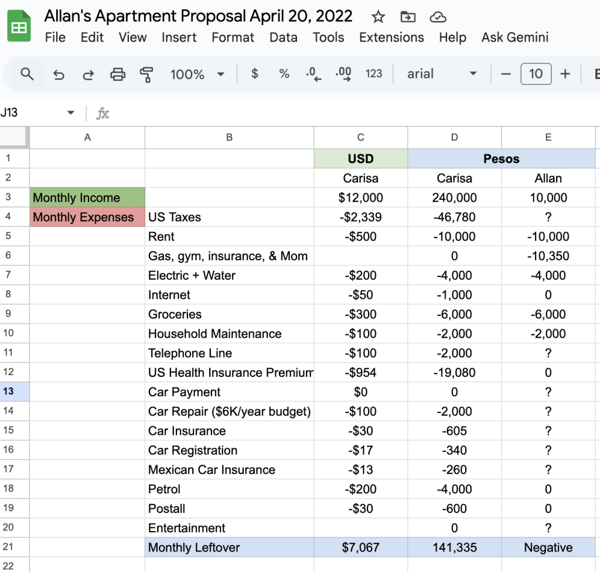Click the Ask Gemini button
The width and height of the screenshot is (600, 572).
515,38
